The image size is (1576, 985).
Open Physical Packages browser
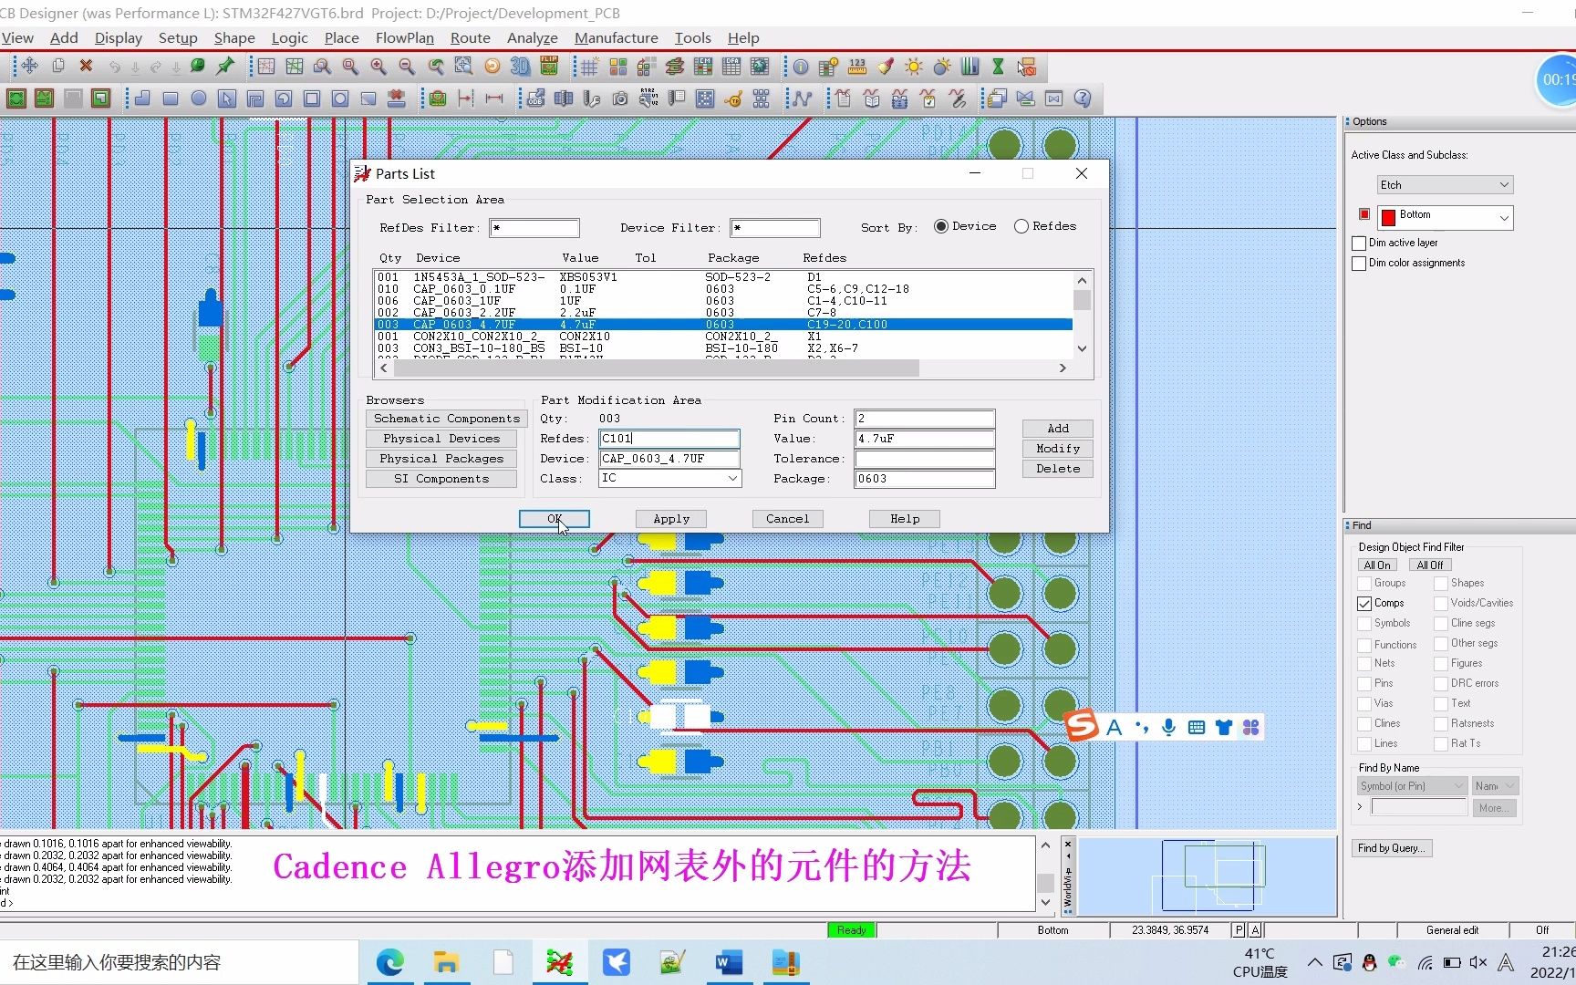click(441, 459)
